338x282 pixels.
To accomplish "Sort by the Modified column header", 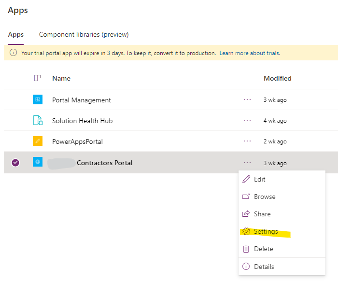I will click(278, 78).
